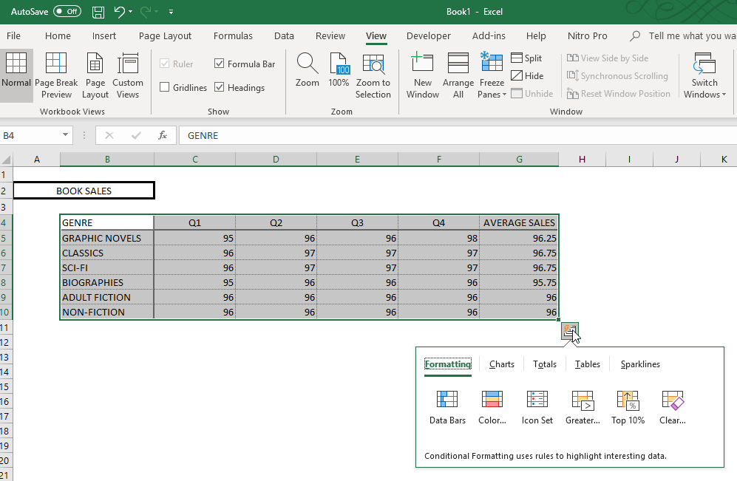Viewport: 737px width, 481px height.
Task: Click the 95.75 average cell
Action: coord(519,282)
